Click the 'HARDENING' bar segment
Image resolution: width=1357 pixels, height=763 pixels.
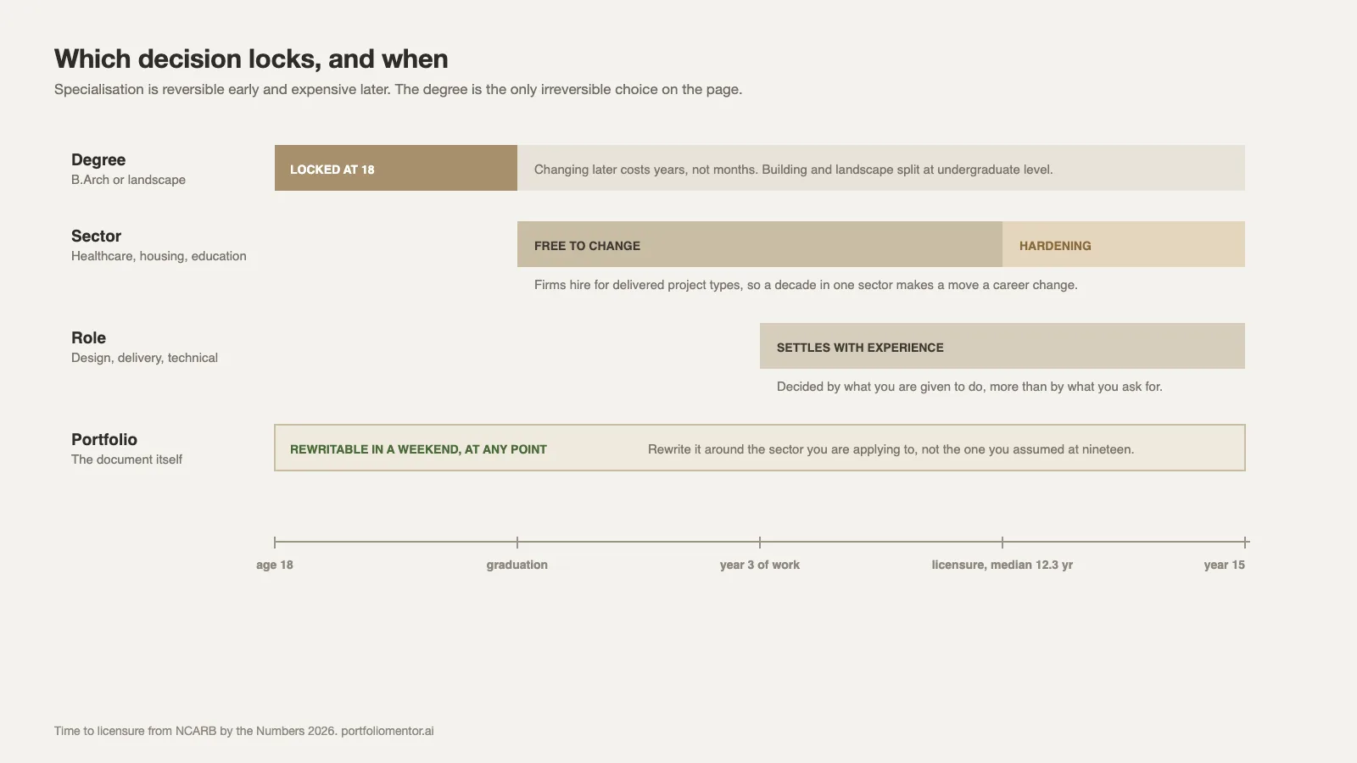(x=1124, y=244)
